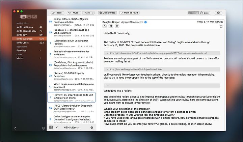
Task: Select '[Review] SE-0027 Expose code unit initializers' thread
Action: 72,97
